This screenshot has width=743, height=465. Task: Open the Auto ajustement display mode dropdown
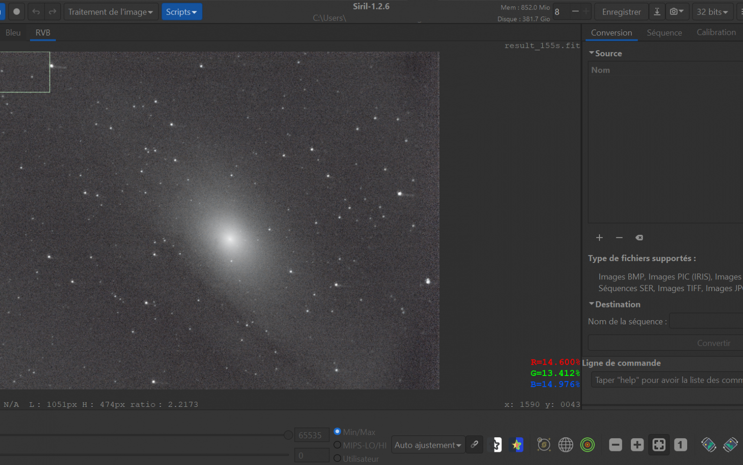427,445
